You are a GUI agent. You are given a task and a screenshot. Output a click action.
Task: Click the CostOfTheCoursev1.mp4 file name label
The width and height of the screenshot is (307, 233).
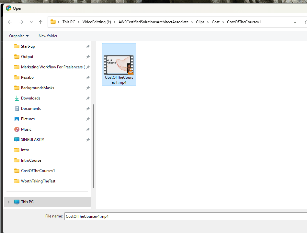(119, 80)
